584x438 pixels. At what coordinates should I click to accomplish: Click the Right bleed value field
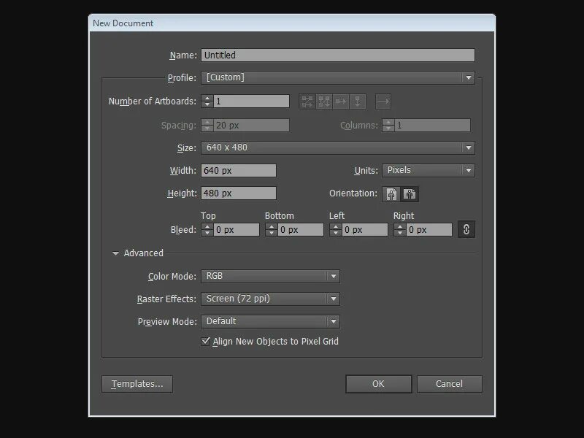pos(429,230)
